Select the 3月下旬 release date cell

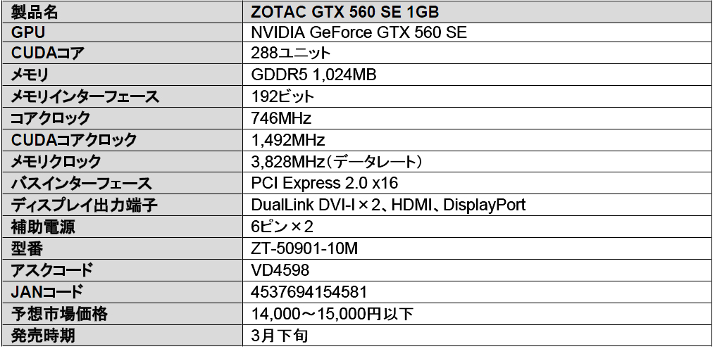tap(280, 336)
